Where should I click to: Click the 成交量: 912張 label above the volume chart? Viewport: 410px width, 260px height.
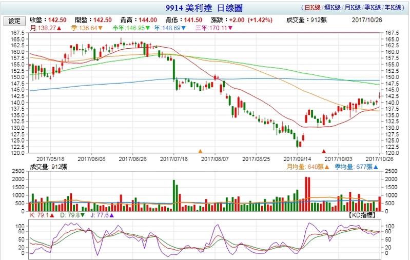(x=48, y=167)
